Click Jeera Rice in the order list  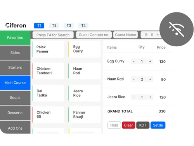(116, 97)
